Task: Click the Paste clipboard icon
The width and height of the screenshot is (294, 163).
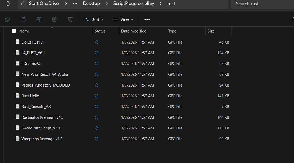Action: [x=23, y=19]
